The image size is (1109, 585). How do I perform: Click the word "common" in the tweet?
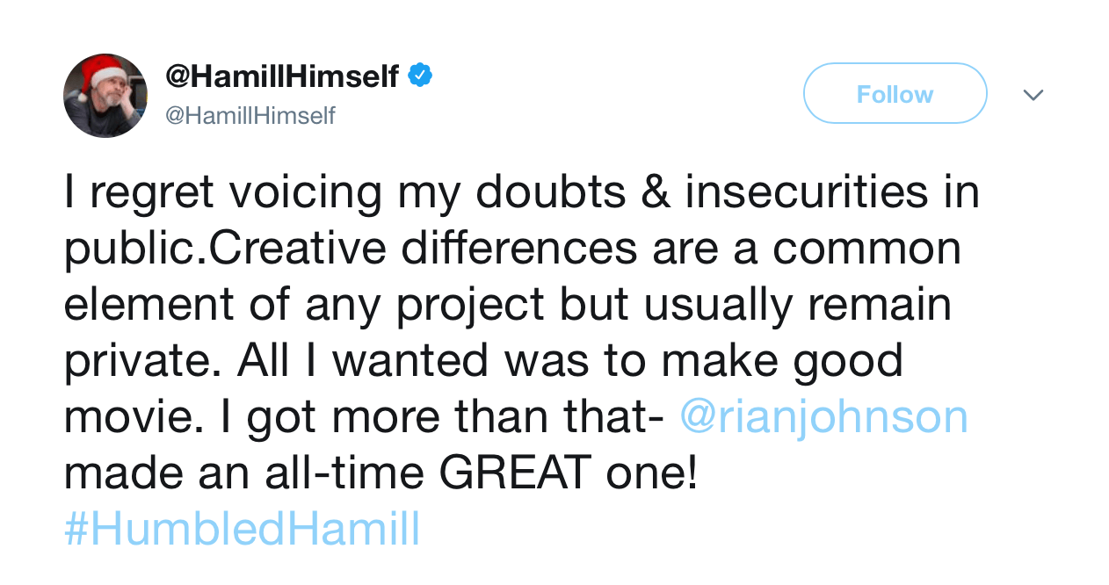[x=866, y=249]
